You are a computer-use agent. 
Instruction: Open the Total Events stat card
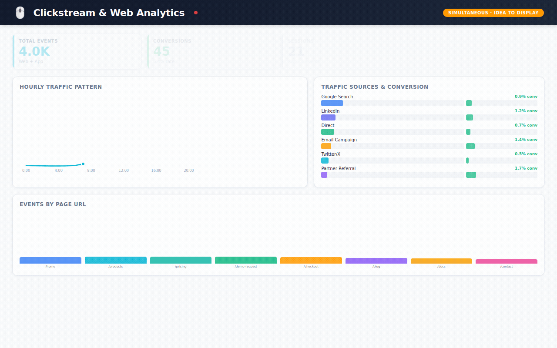pyautogui.click(x=77, y=51)
